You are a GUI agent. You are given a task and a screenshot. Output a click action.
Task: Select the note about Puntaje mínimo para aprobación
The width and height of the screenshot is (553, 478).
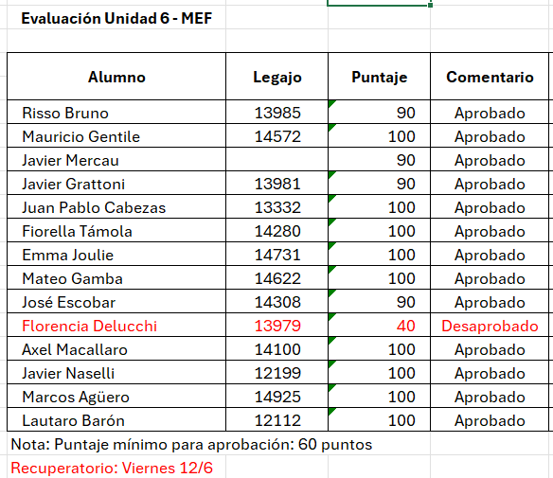click(x=191, y=444)
